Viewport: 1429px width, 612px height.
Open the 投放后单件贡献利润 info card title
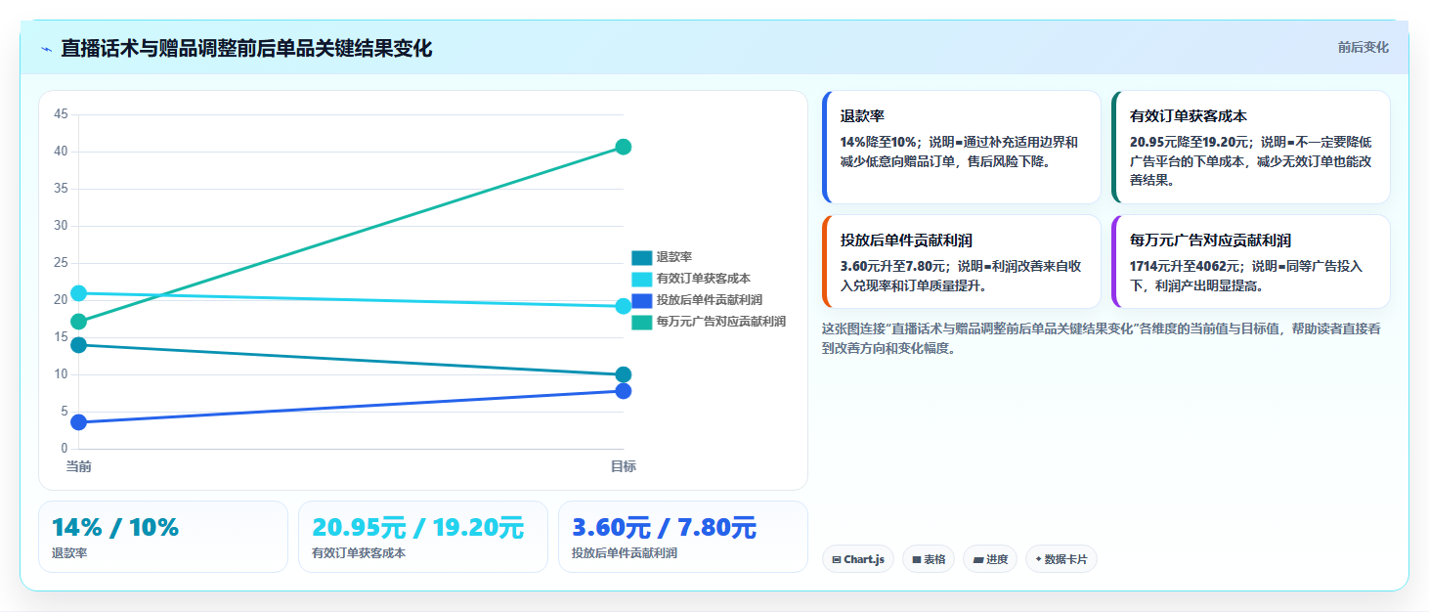click(x=906, y=240)
